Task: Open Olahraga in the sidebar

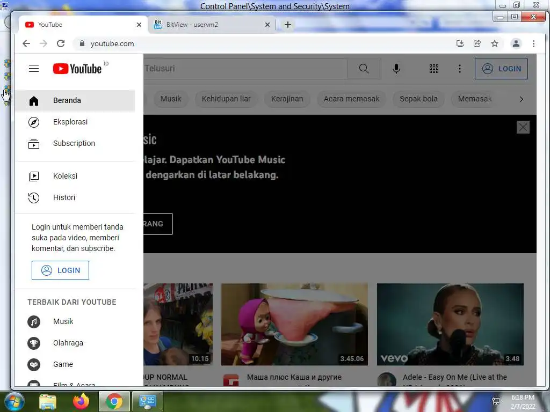Action: pyautogui.click(x=75, y=343)
